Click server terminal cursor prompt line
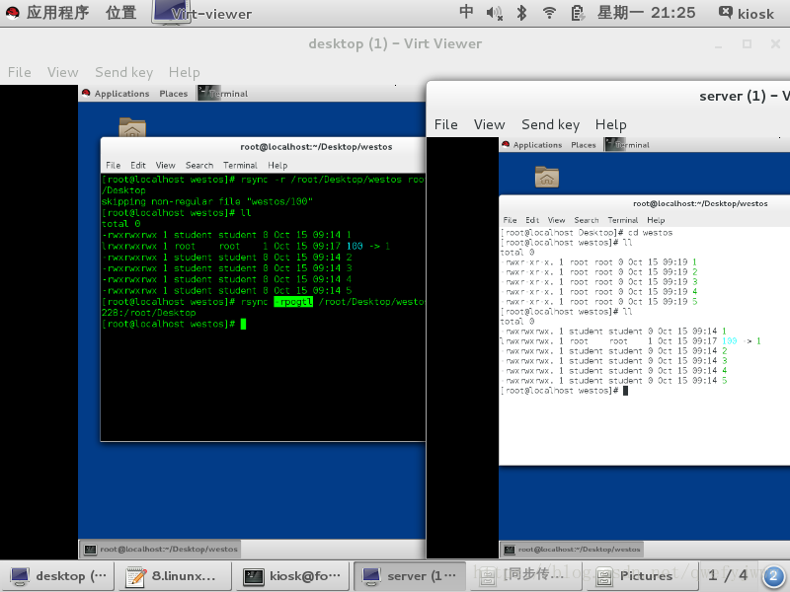This screenshot has width=790, height=592. tap(564, 391)
